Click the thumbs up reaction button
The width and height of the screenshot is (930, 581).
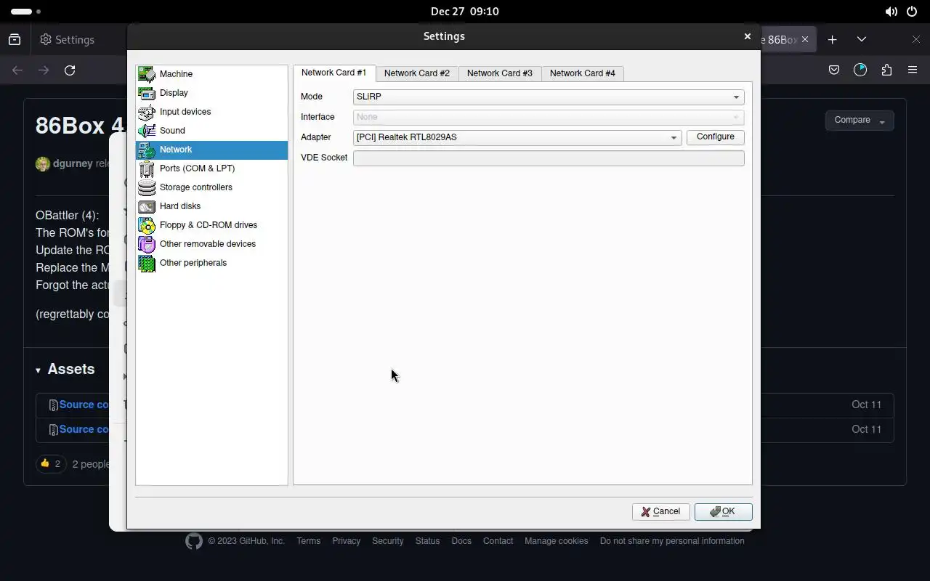coord(51,463)
